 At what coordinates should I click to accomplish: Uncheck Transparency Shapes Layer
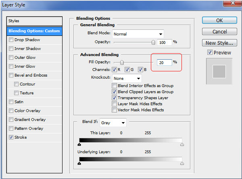pos(114,98)
